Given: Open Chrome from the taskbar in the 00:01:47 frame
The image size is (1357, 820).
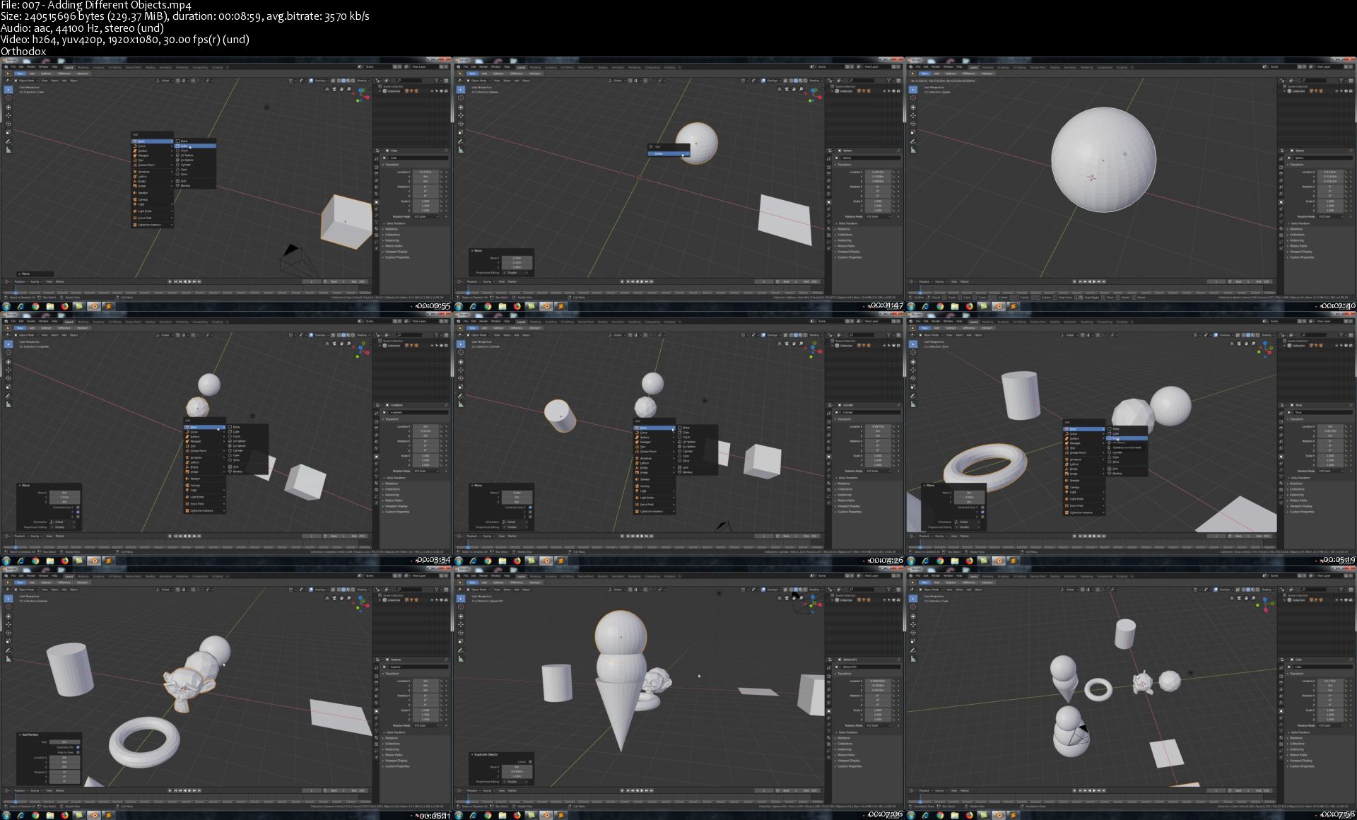Looking at the screenshot, I should 488,306.
